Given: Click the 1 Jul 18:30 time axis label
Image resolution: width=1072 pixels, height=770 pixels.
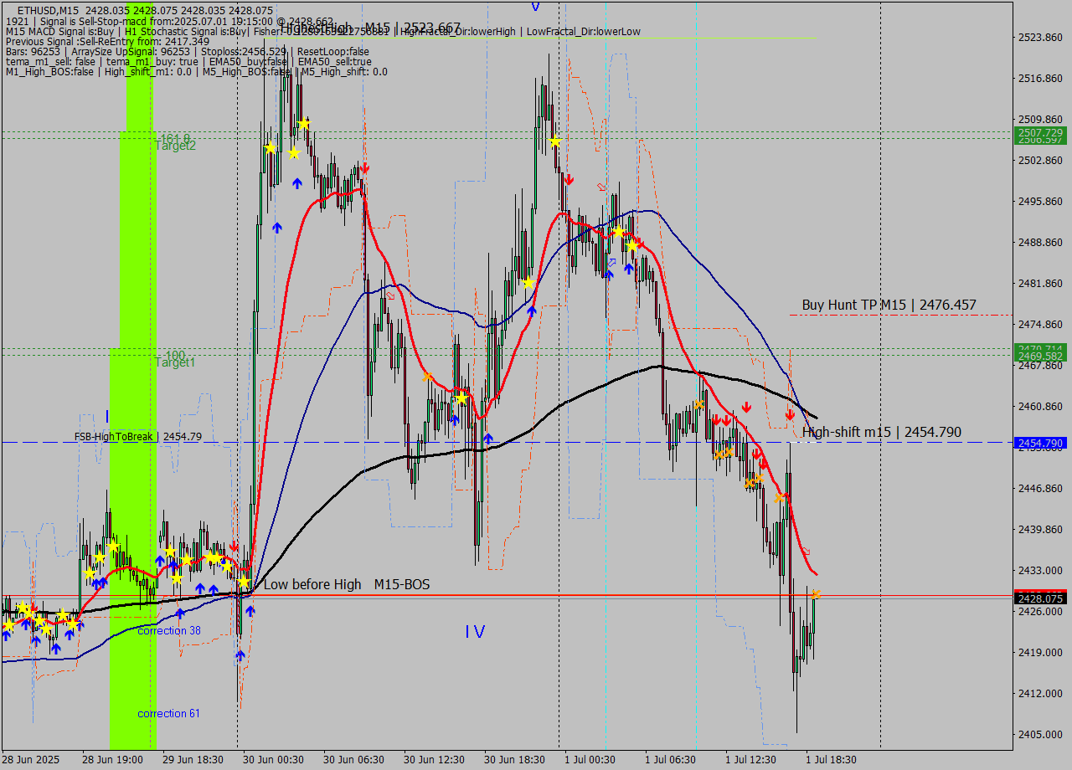Looking at the screenshot, I should (831, 759).
